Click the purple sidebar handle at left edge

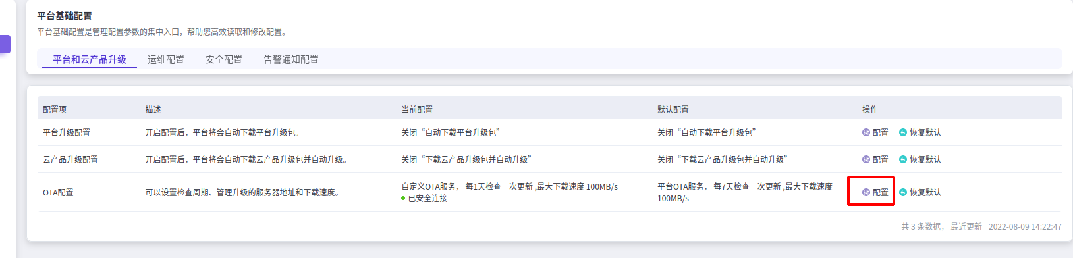[5, 44]
